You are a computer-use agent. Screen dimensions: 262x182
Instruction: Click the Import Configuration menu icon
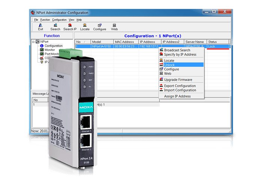tap(161, 90)
